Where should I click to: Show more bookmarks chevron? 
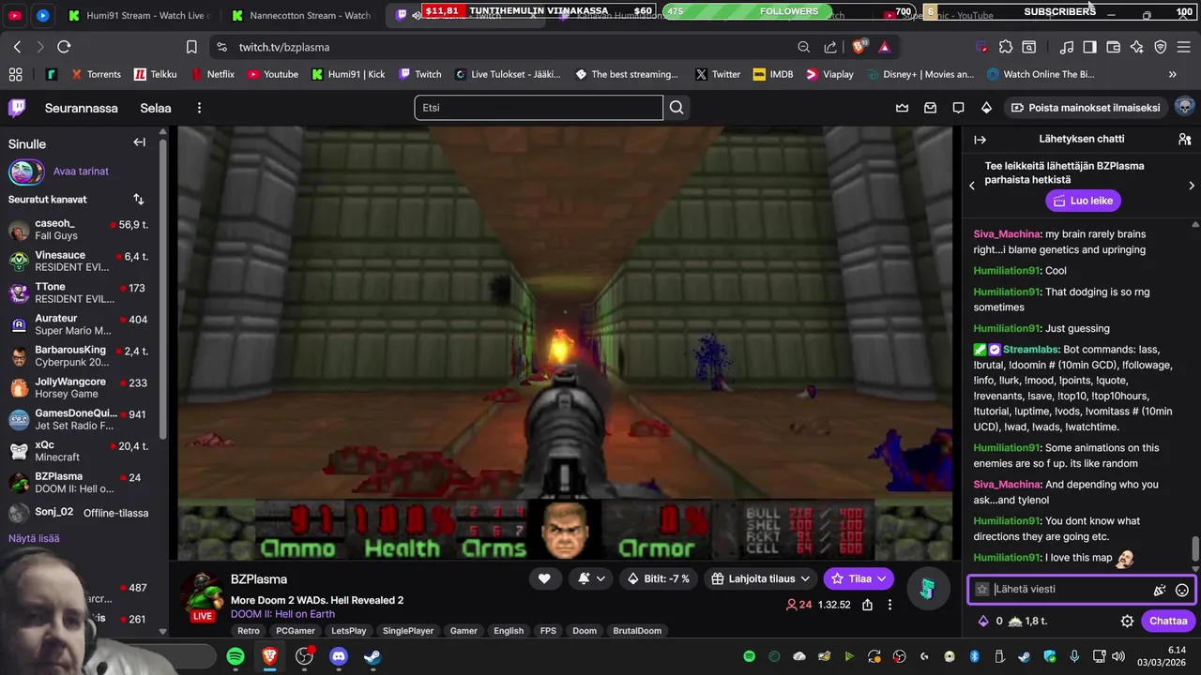click(x=1172, y=74)
